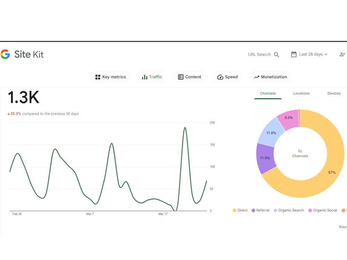Click the 67% Direct donut segment
This screenshot has height=260, width=347.
pos(332,172)
